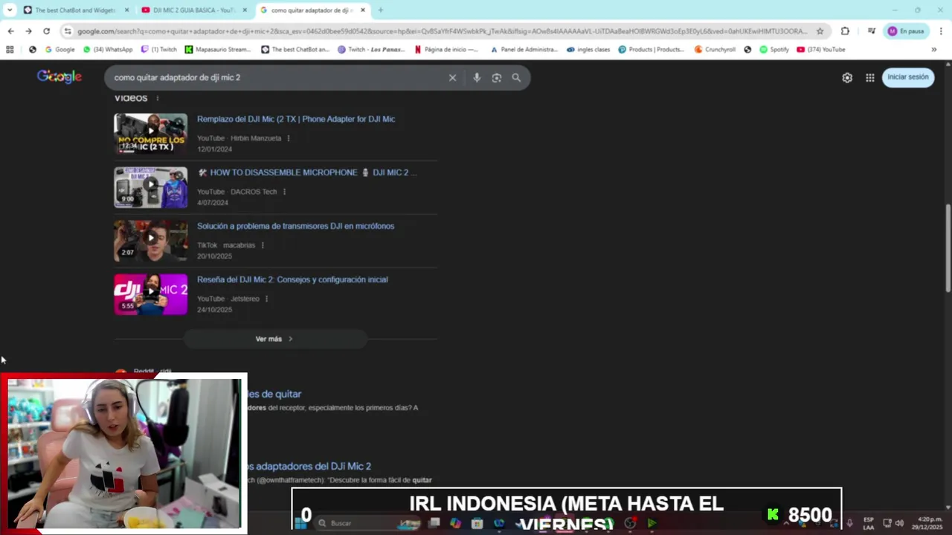
Task: Open the tab search dropdown arrow
Action: (x=10, y=10)
